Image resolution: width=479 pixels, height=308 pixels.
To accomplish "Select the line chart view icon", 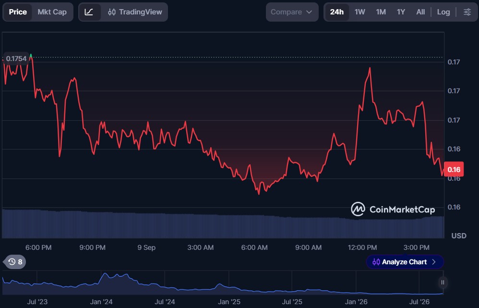I will 89,12.
